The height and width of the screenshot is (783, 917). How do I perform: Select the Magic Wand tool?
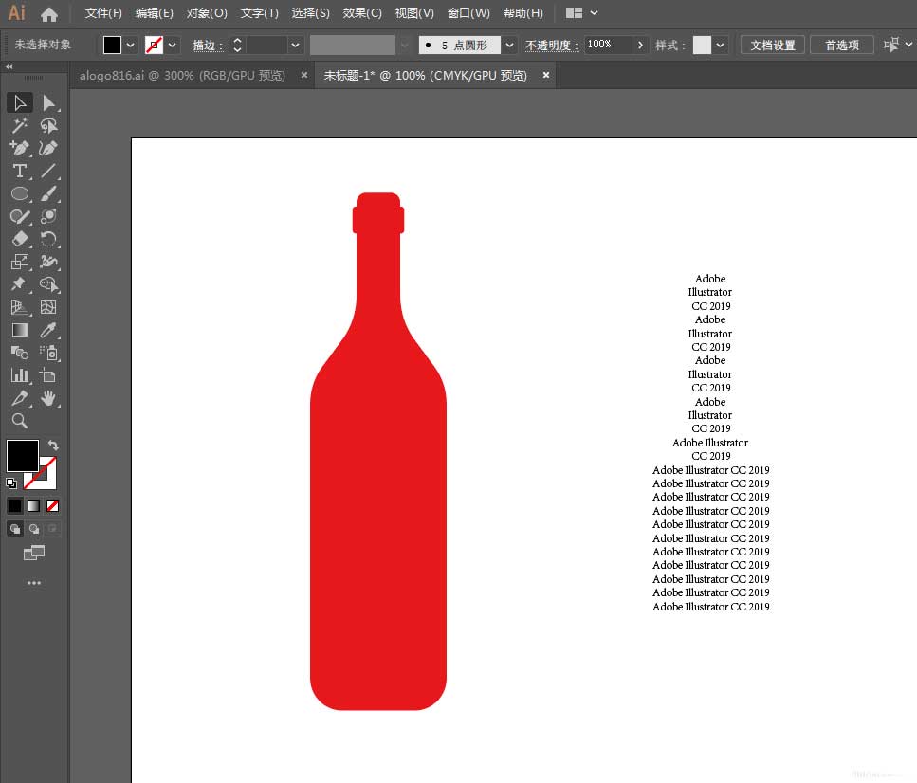click(x=19, y=125)
